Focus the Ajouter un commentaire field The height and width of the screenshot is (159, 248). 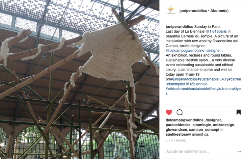click(200, 152)
